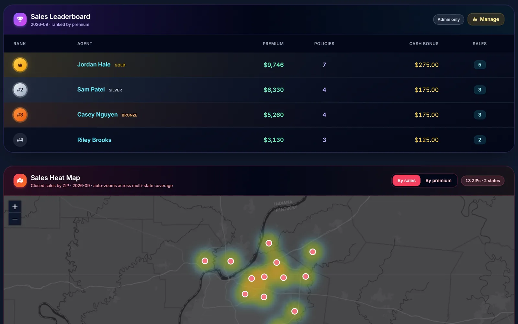The height and width of the screenshot is (324, 518).
Task: Click the 13 ZIPs · 2 states pill
Action: (x=482, y=180)
